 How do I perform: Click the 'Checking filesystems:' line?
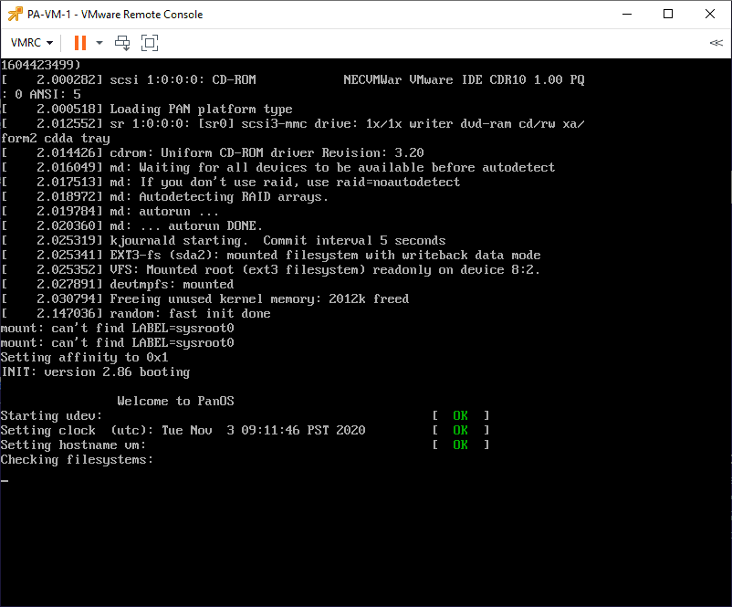(77, 460)
